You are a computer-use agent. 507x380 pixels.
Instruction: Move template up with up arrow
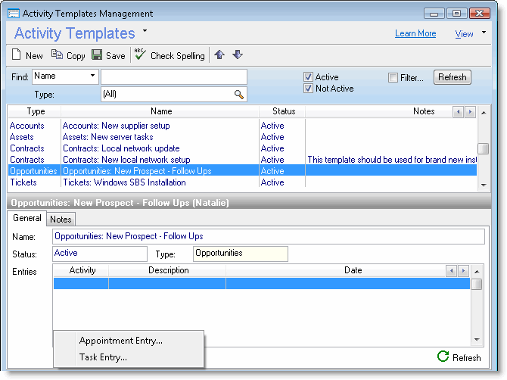coord(219,55)
